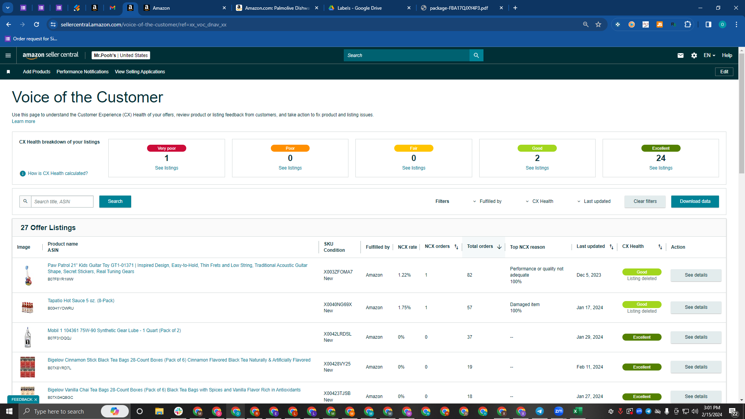This screenshot has width=745, height=419.
Task: Switch to the Amazon.com Palmolive tab
Action: (276, 8)
